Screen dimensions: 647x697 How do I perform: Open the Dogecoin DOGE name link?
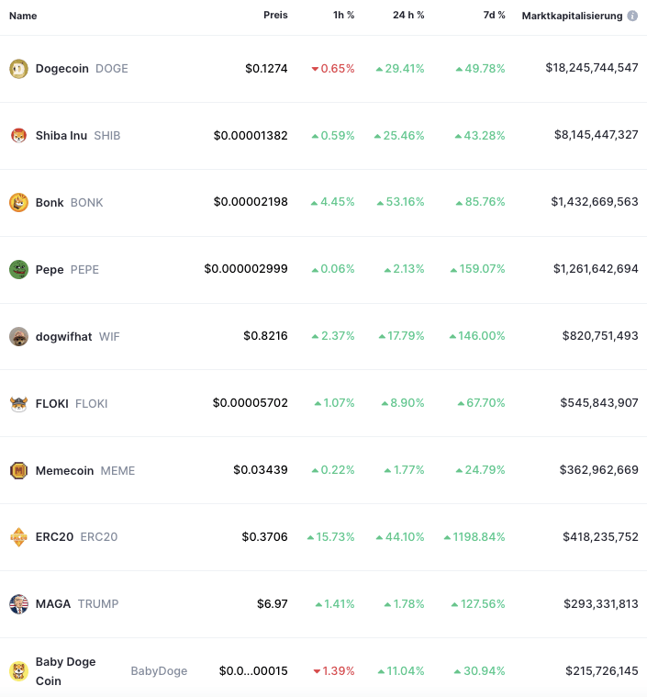click(x=82, y=69)
